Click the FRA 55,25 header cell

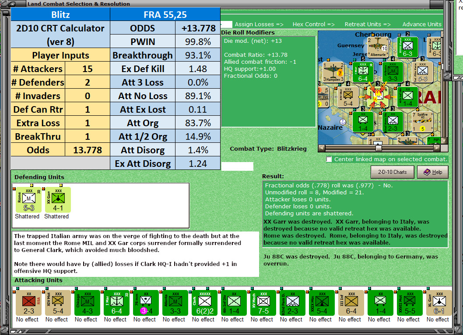(165, 14)
